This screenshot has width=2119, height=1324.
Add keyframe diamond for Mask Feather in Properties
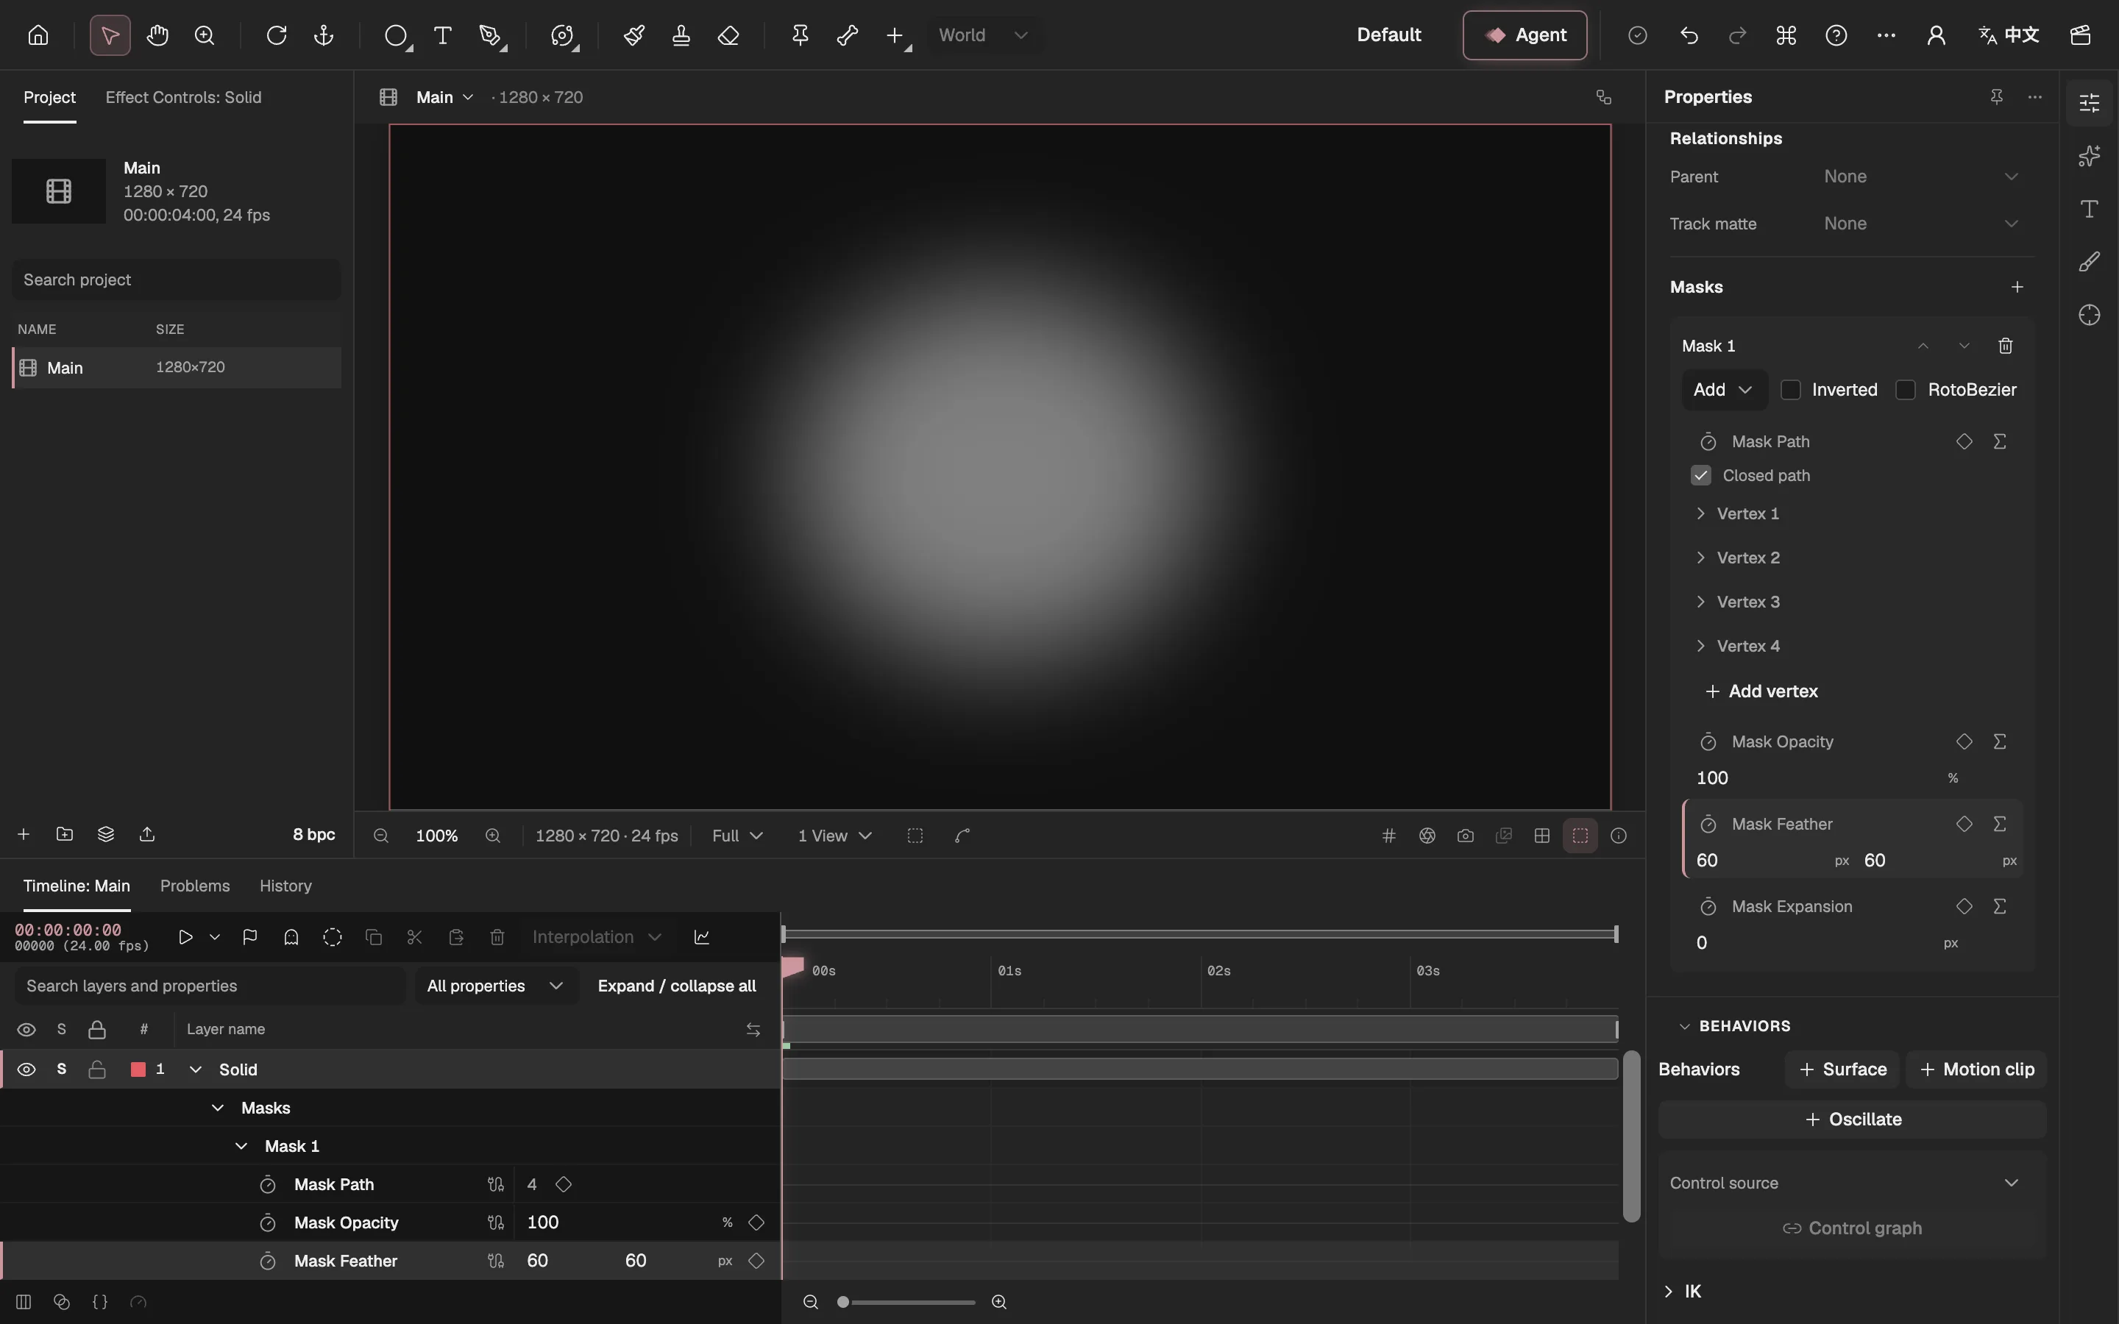tap(1964, 824)
